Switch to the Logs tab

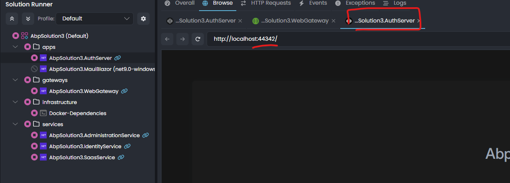[x=395, y=3]
